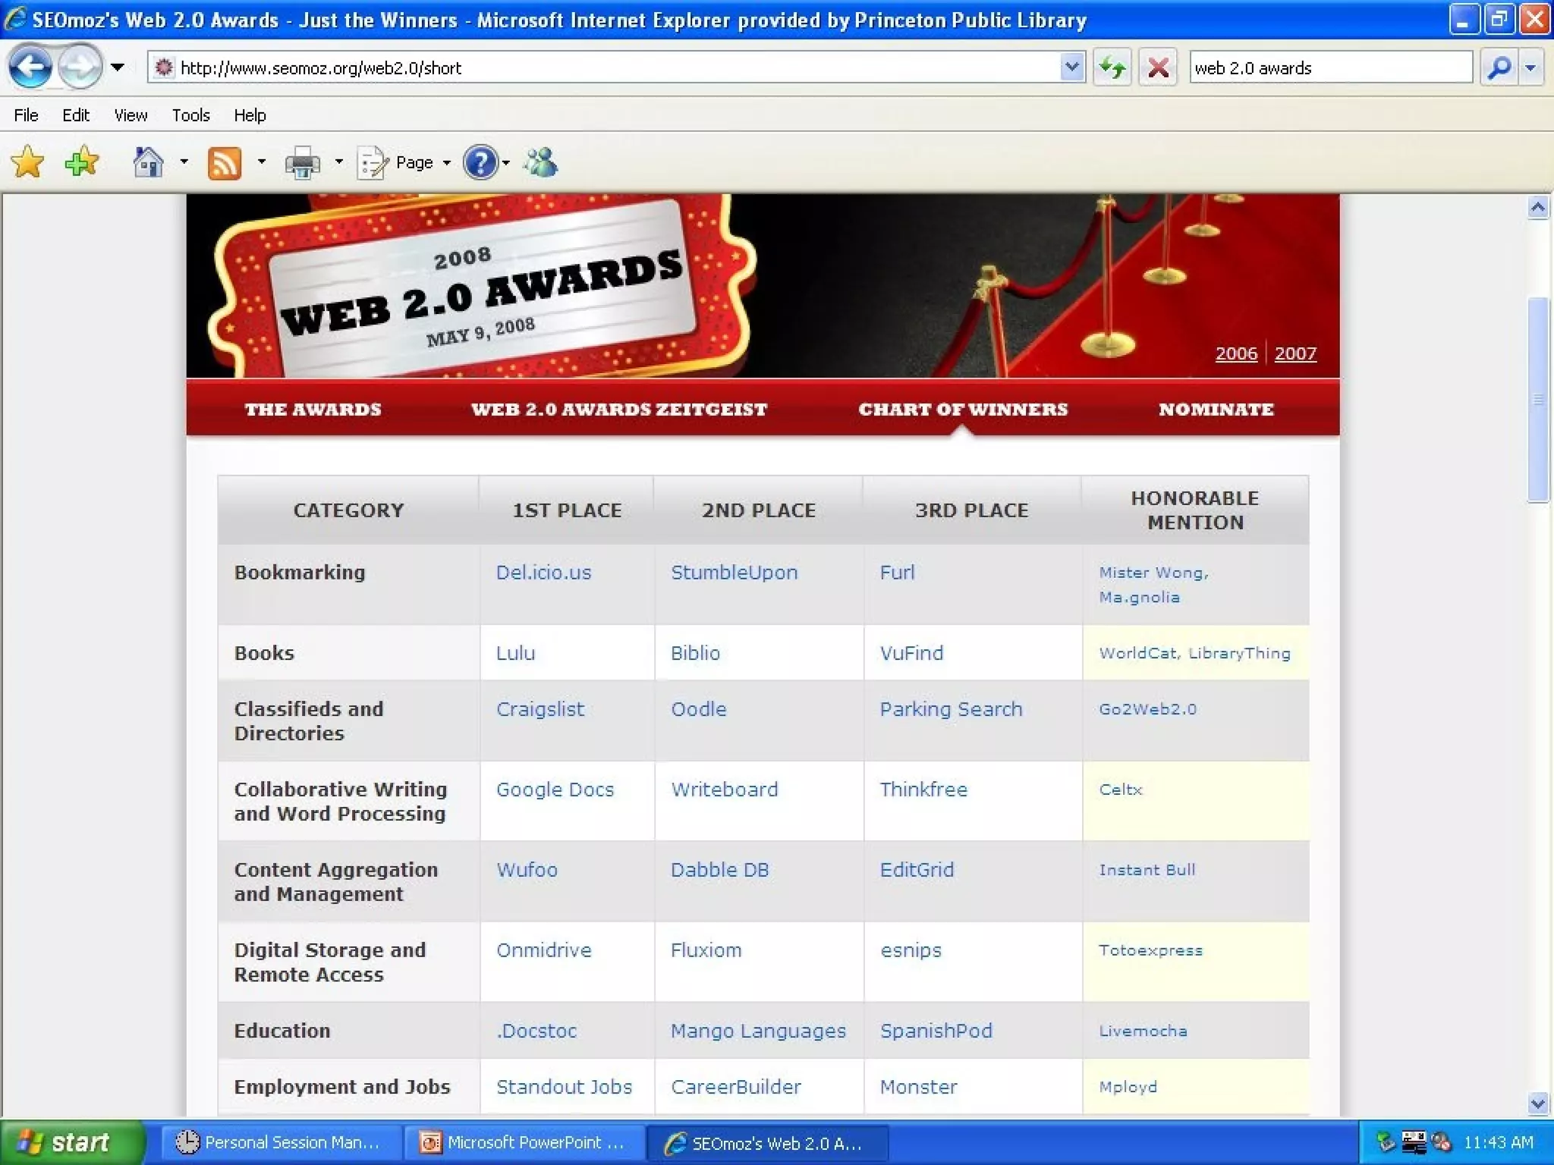Open the Tools menu
Image resolution: width=1554 pixels, height=1165 pixels.
coord(190,115)
